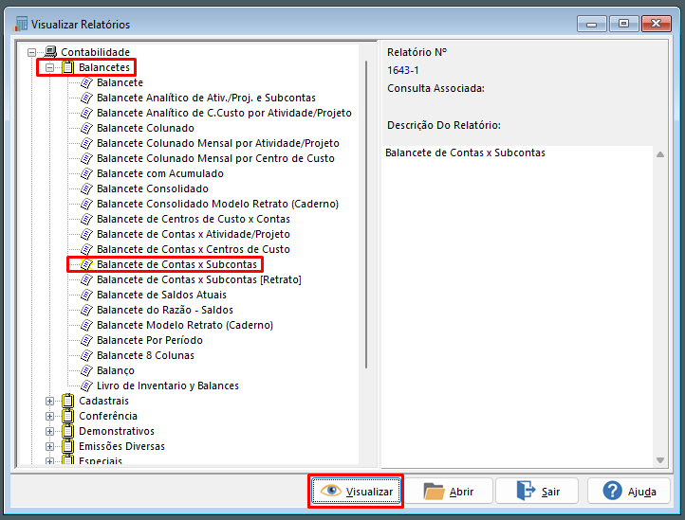Click the Demonstrativos folder icon
Viewport: 685px width, 520px height.
[67, 431]
